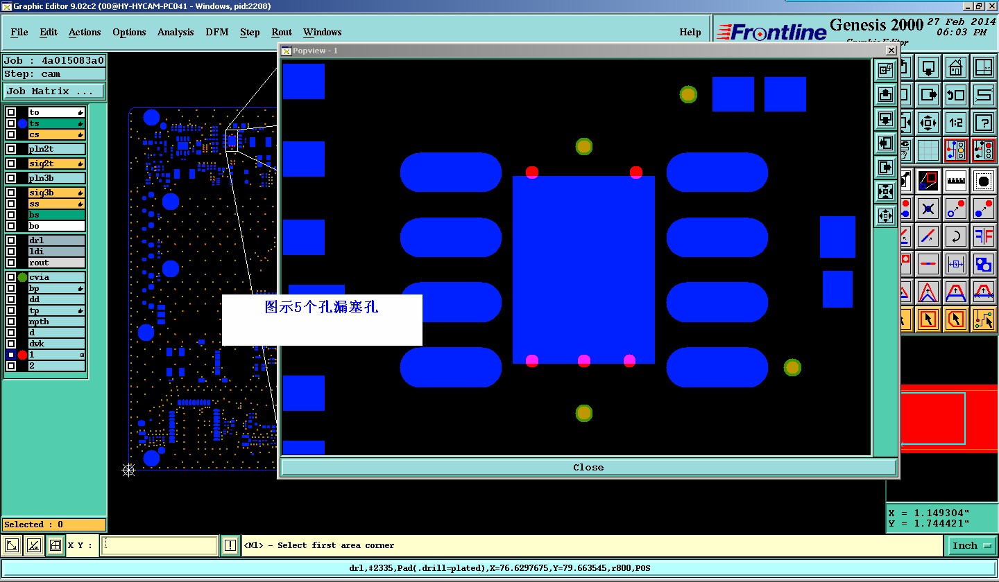Click the arrow-in-polygon select icon
999x582 pixels.
tap(956, 319)
